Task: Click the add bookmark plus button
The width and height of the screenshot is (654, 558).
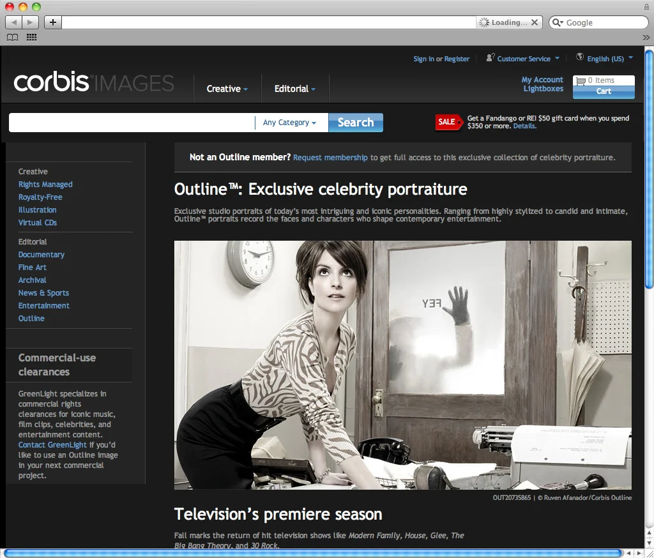Action: tap(52, 22)
